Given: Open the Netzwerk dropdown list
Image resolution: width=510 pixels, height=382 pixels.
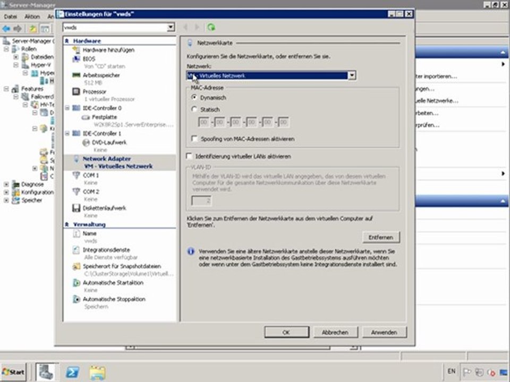Looking at the screenshot, I should coord(352,76).
